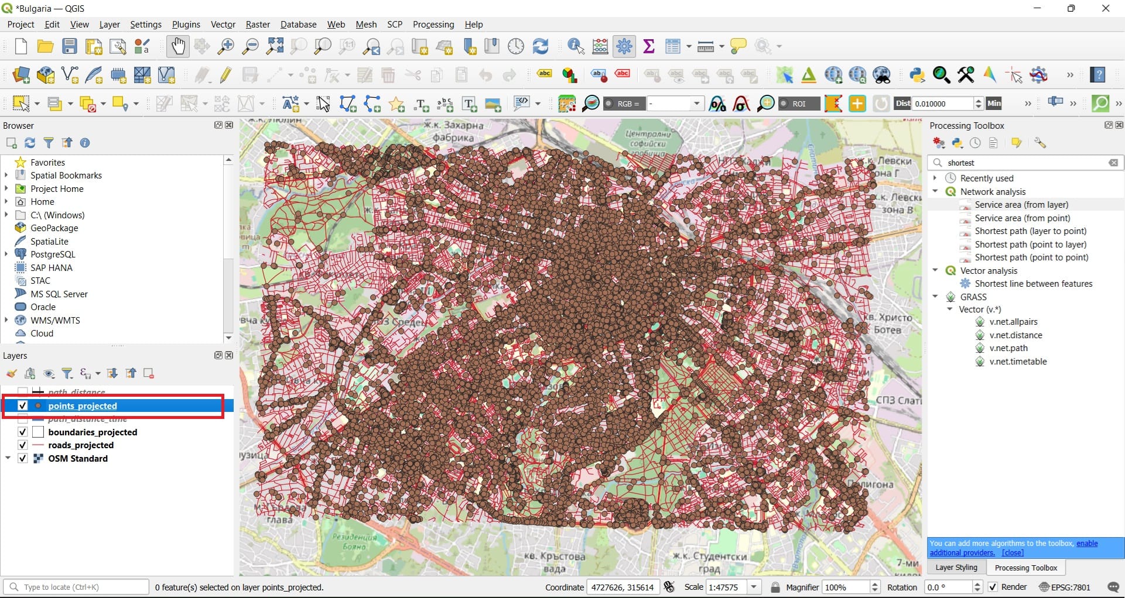Image resolution: width=1125 pixels, height=598 pixels.
Task: Toggle visibility of OSM Standard layer
Action: pos(23,459)
